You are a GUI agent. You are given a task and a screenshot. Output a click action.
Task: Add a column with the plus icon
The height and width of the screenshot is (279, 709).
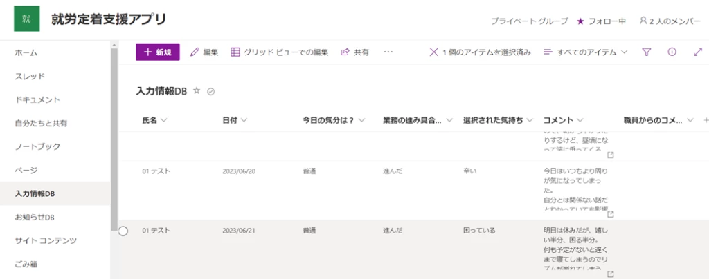point(706,120)
